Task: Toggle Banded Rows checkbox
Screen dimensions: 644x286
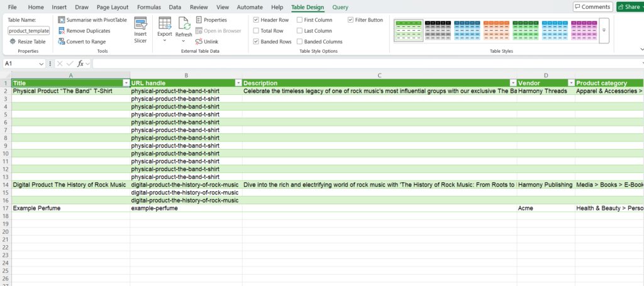Action: point(257,41)
